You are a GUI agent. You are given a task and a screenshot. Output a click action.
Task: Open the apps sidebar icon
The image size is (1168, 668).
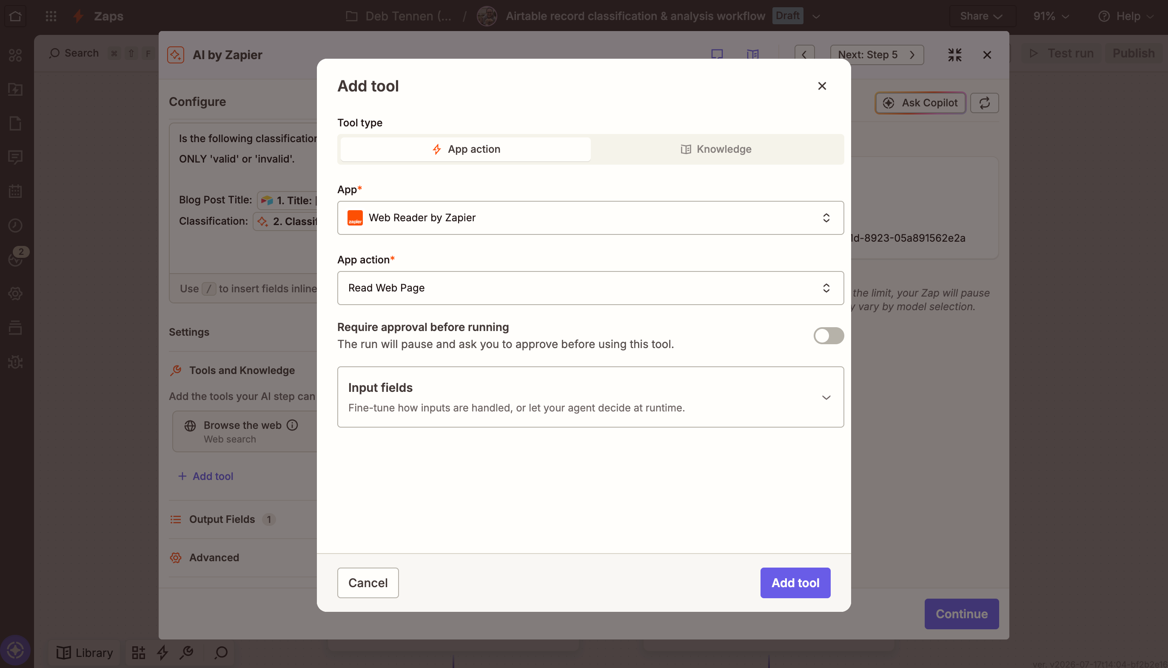click(15, 55)
